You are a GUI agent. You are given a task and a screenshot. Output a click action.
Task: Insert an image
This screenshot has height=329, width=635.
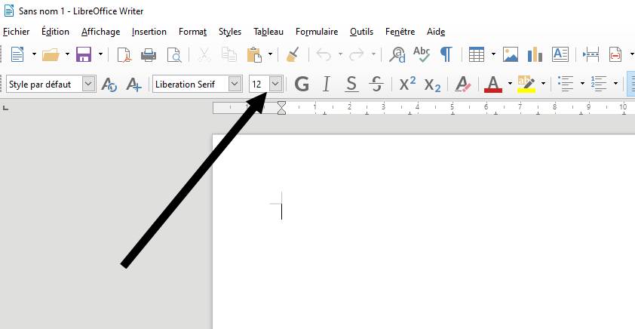(x=511, y=54)
